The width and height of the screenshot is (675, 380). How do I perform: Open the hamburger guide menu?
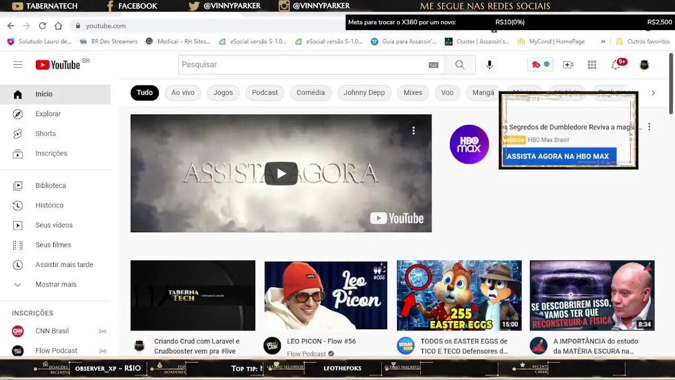point(18,64)
